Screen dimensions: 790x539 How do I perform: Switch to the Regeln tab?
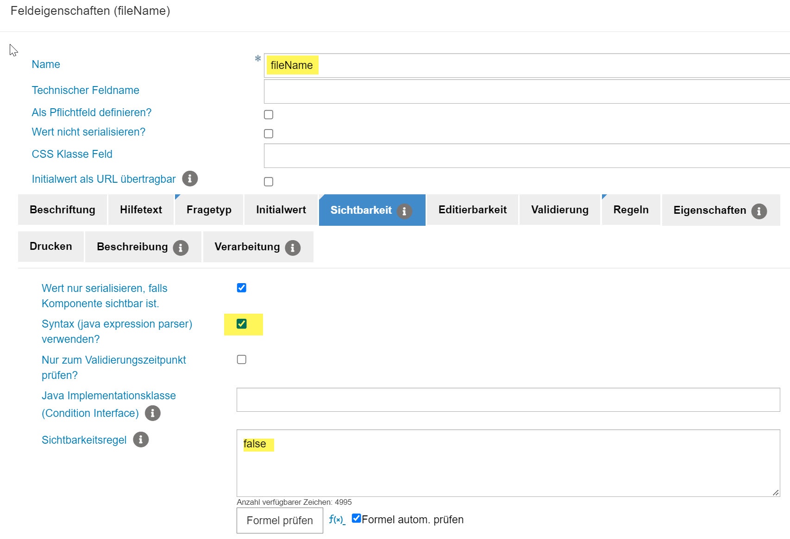(631, 210)
